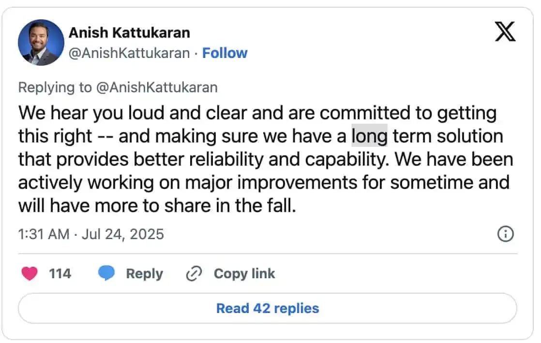The image size is (541, 343).
Task: Click the blue reply bubble icon
Action: 106,273
